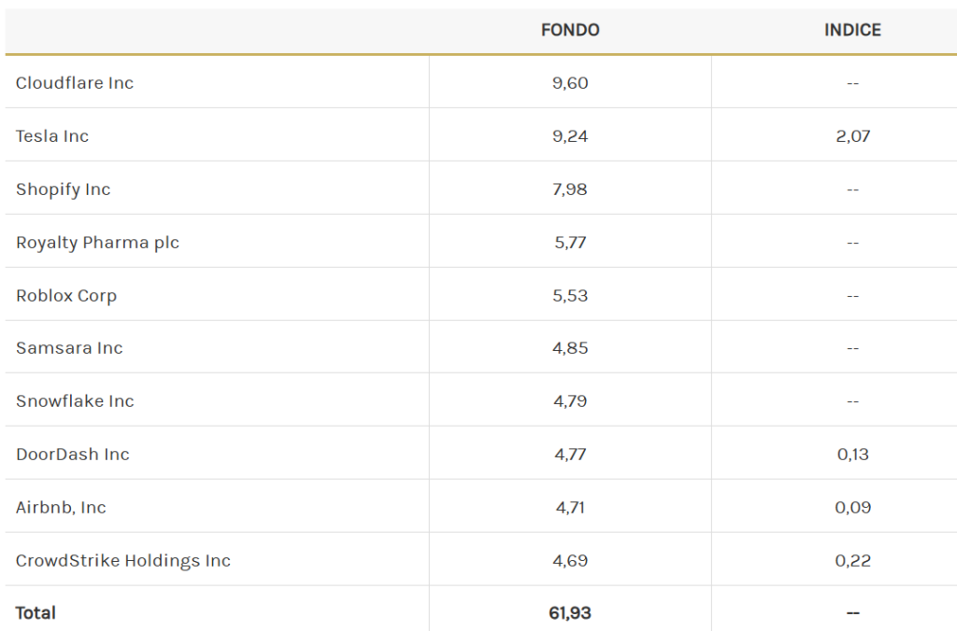
Task: Select CrowdStrike's index value 0,22
Action: click(853, 561)
